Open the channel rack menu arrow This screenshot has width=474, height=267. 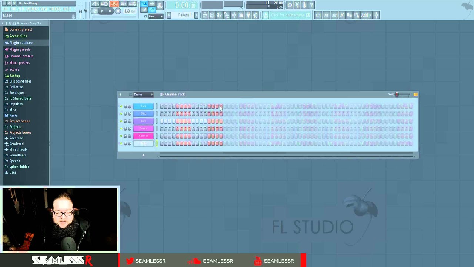(x=121, y=95)
